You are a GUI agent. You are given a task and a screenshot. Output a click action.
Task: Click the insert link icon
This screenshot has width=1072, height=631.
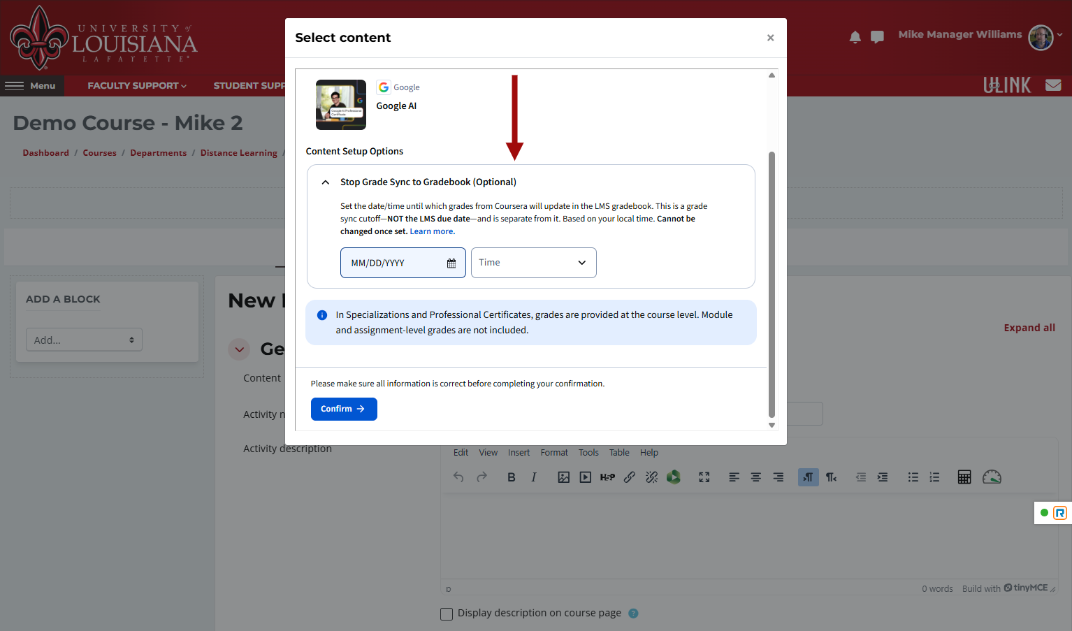click(x=630, y=477)
